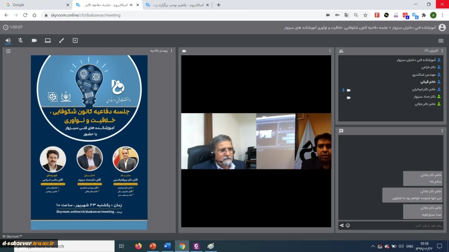Click webcam indicator for دکتر حداد سبزوار
This screenshot has width=449, height=252.
(349, 98)
